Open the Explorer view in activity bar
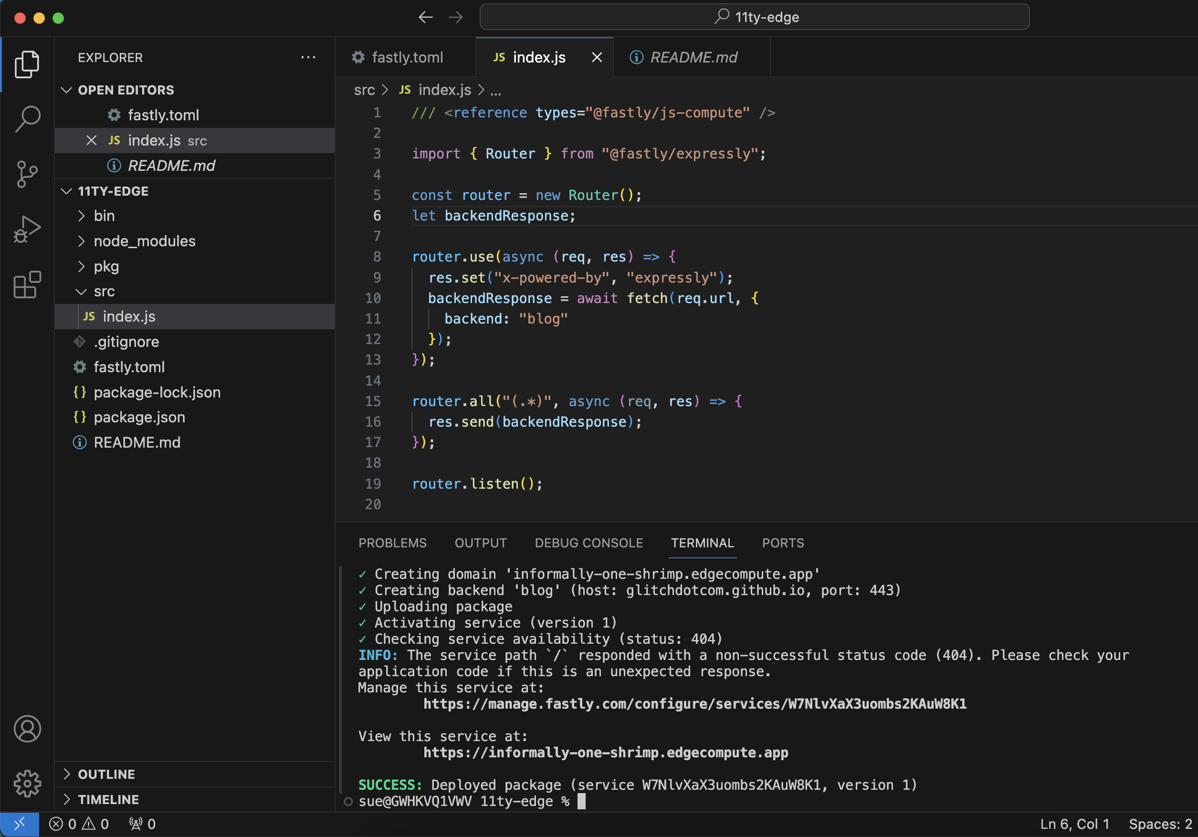This screenshot has width=1198, height=837. [x=27, y=64]
